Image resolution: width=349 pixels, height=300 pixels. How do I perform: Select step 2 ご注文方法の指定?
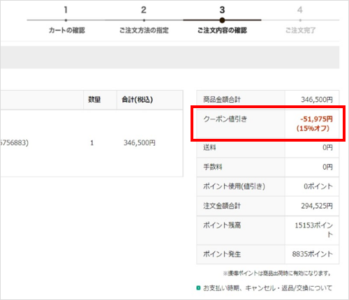point(144,30)
